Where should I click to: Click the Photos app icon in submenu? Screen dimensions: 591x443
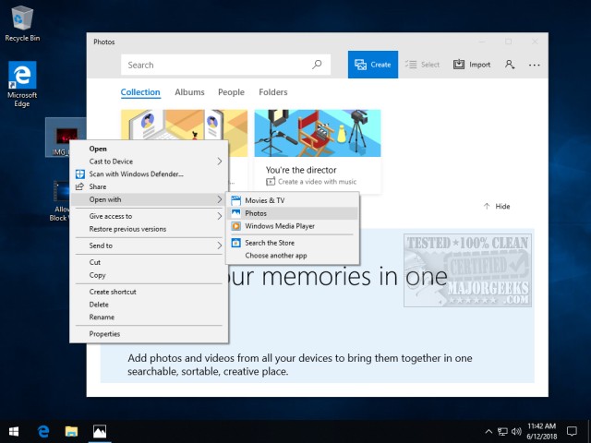(236, 213)
